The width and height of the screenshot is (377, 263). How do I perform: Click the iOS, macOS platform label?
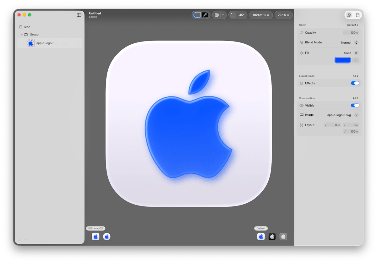[x=96, y=228]
